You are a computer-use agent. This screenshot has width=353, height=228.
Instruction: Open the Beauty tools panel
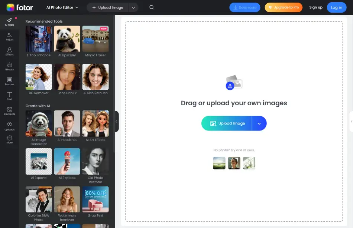10,66
